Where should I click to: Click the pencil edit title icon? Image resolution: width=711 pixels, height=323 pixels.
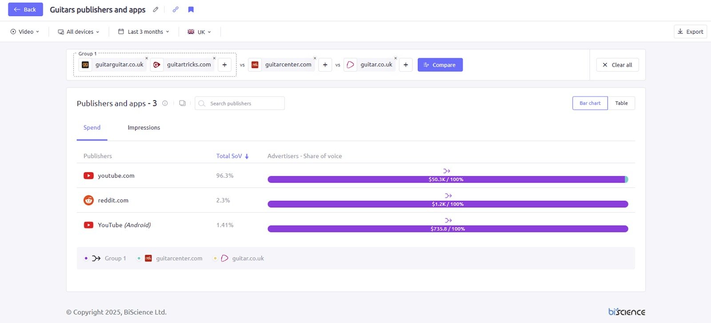point(156,9)
